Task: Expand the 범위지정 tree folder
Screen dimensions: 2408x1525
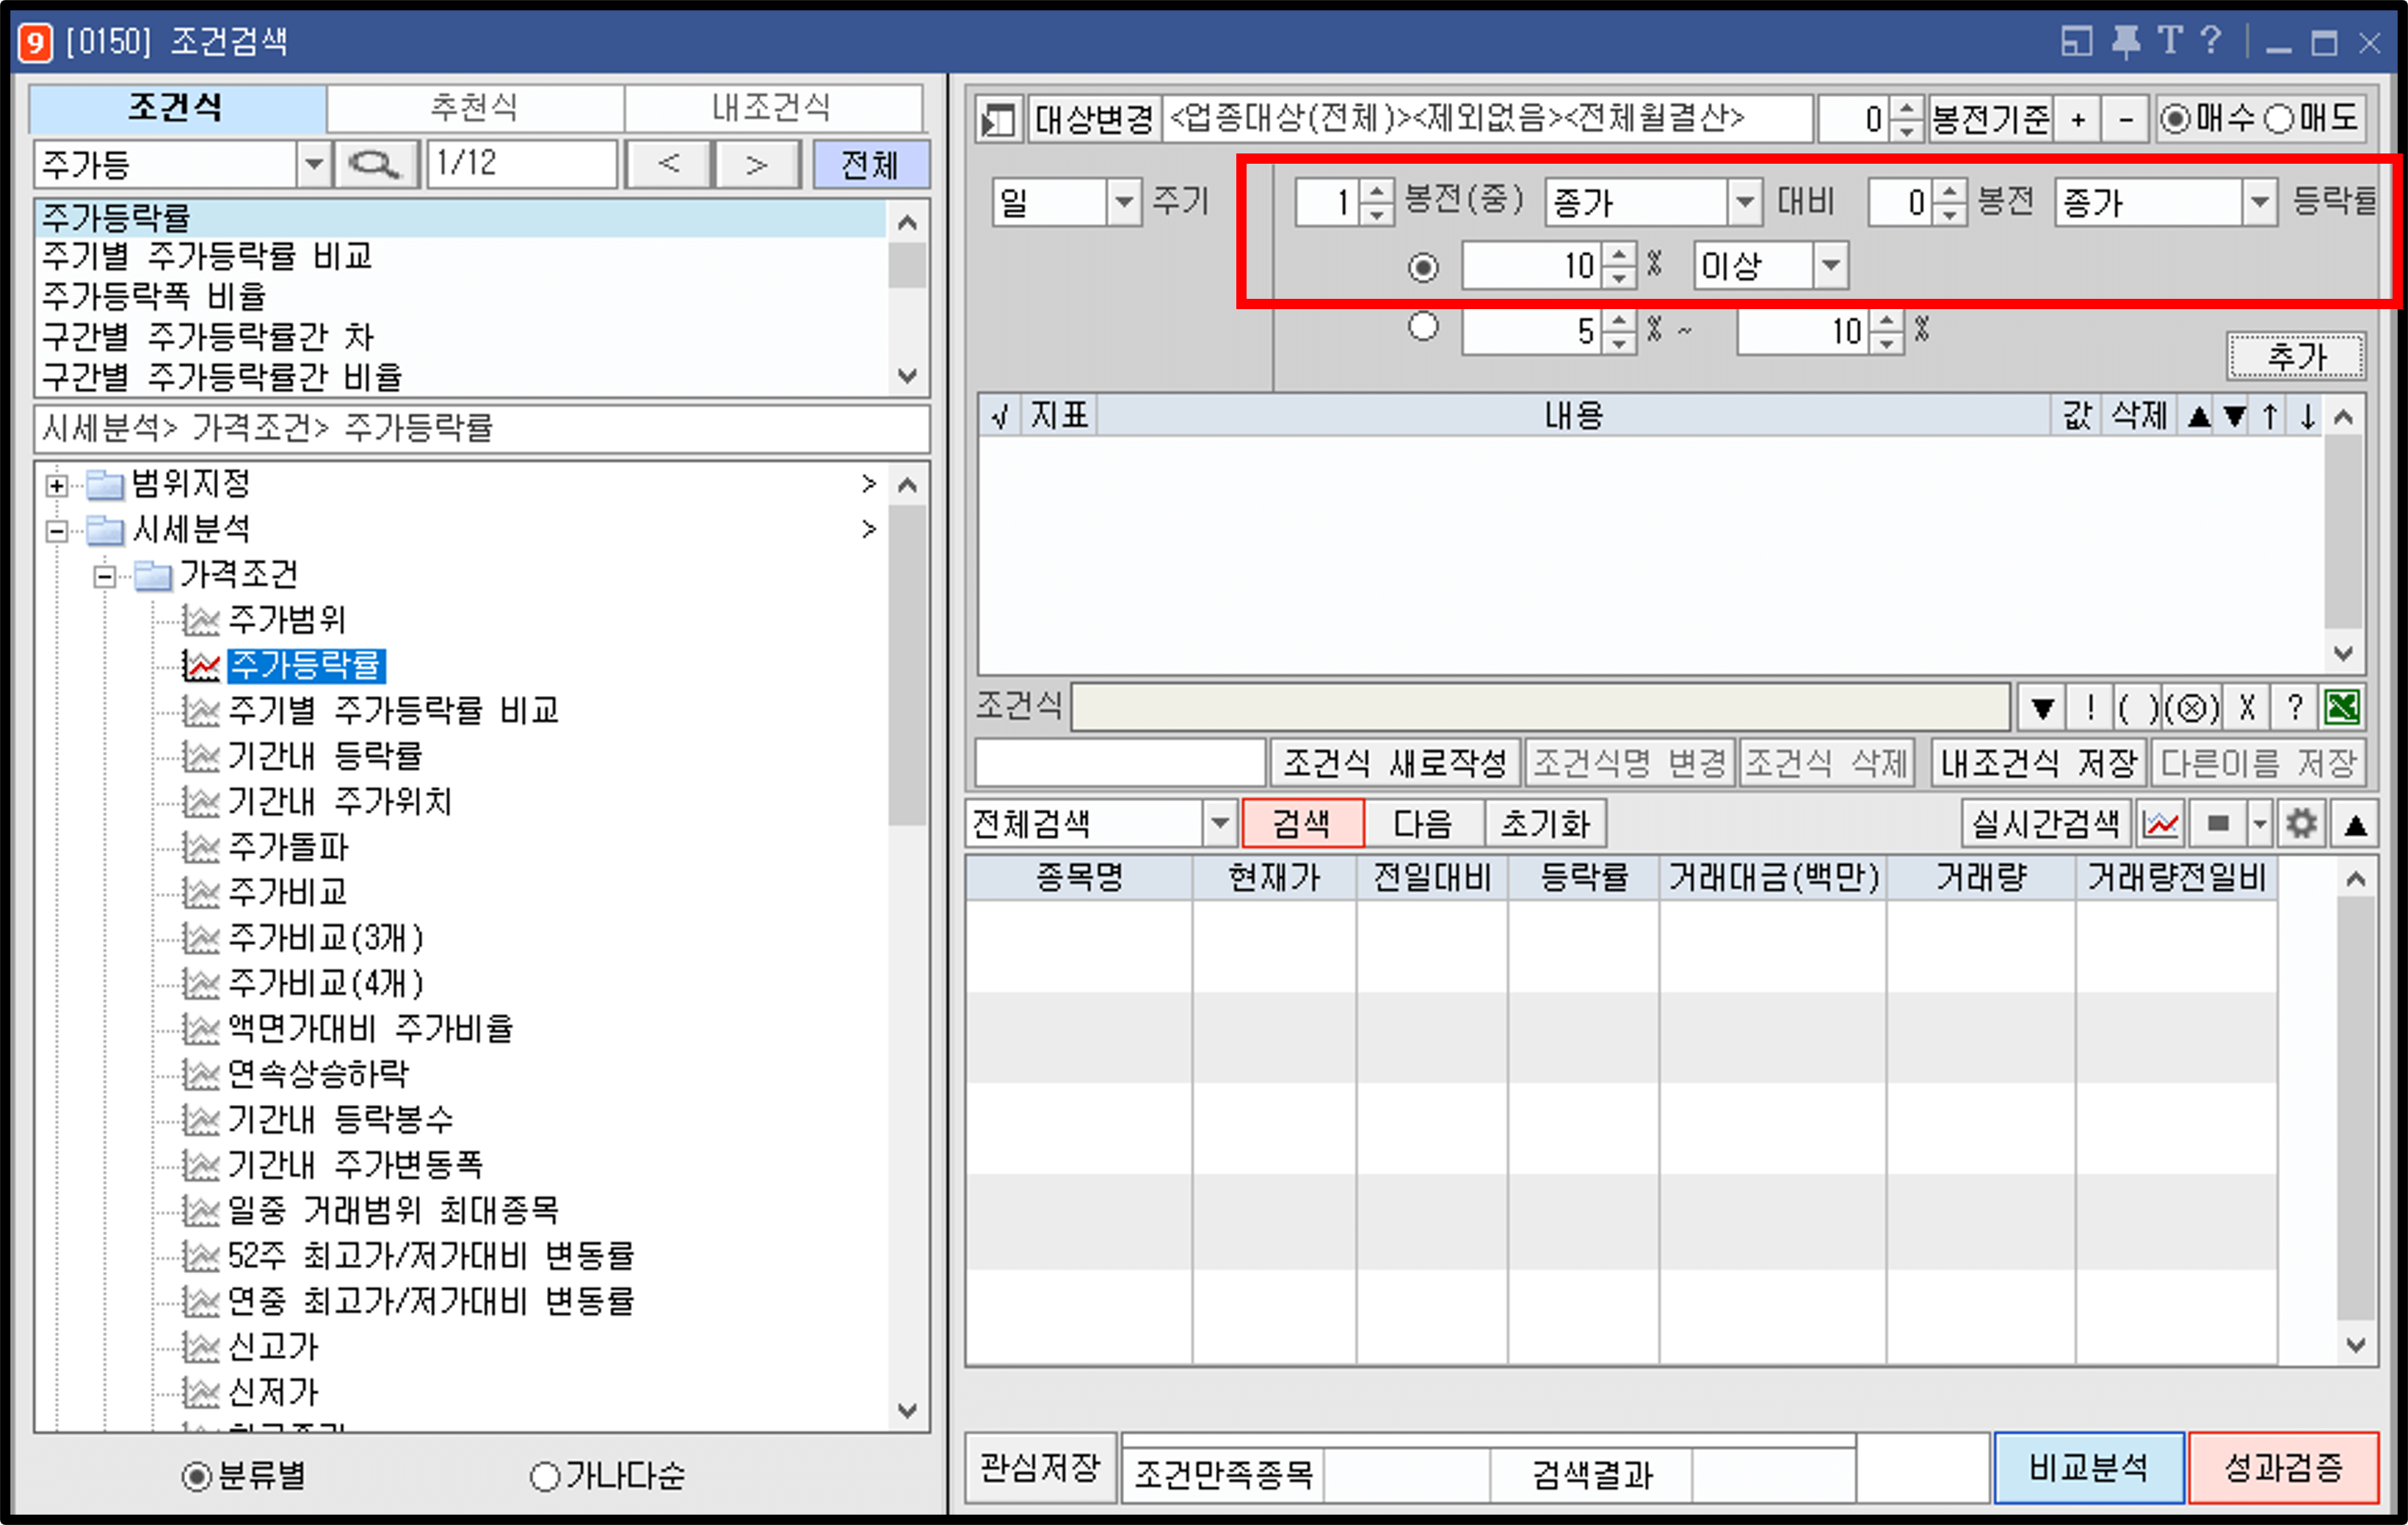Action: [57, 484]
